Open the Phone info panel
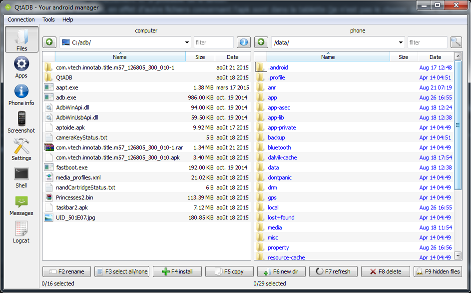The height and width of the screenshot is (293, 471). [21, 95]
